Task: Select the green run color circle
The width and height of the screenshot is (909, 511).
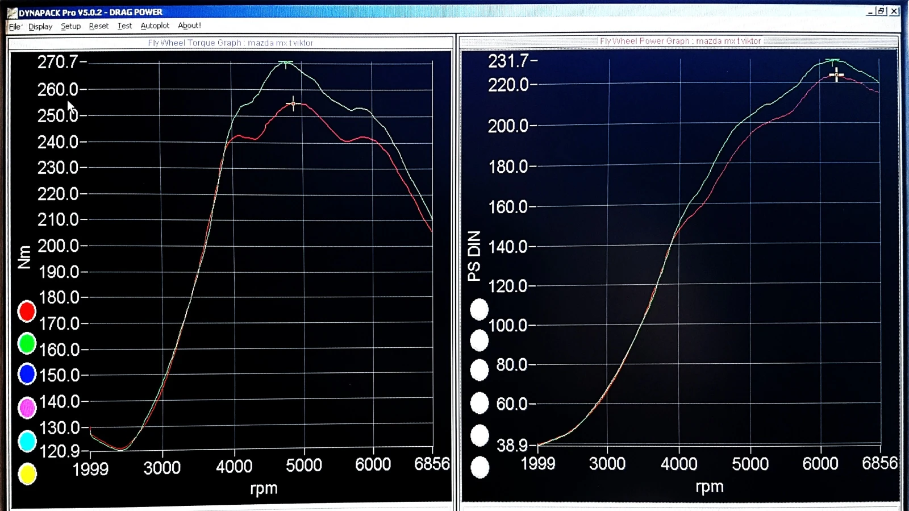Action: coord(27,343)
